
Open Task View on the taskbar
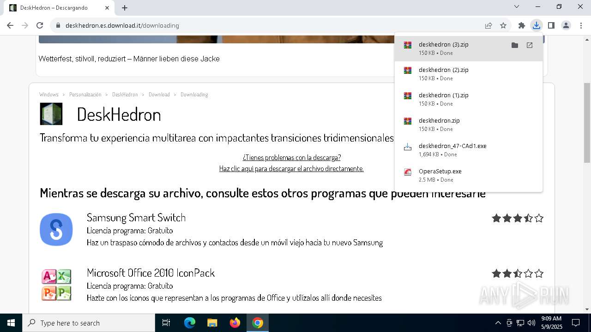click(x=166, y=323)
